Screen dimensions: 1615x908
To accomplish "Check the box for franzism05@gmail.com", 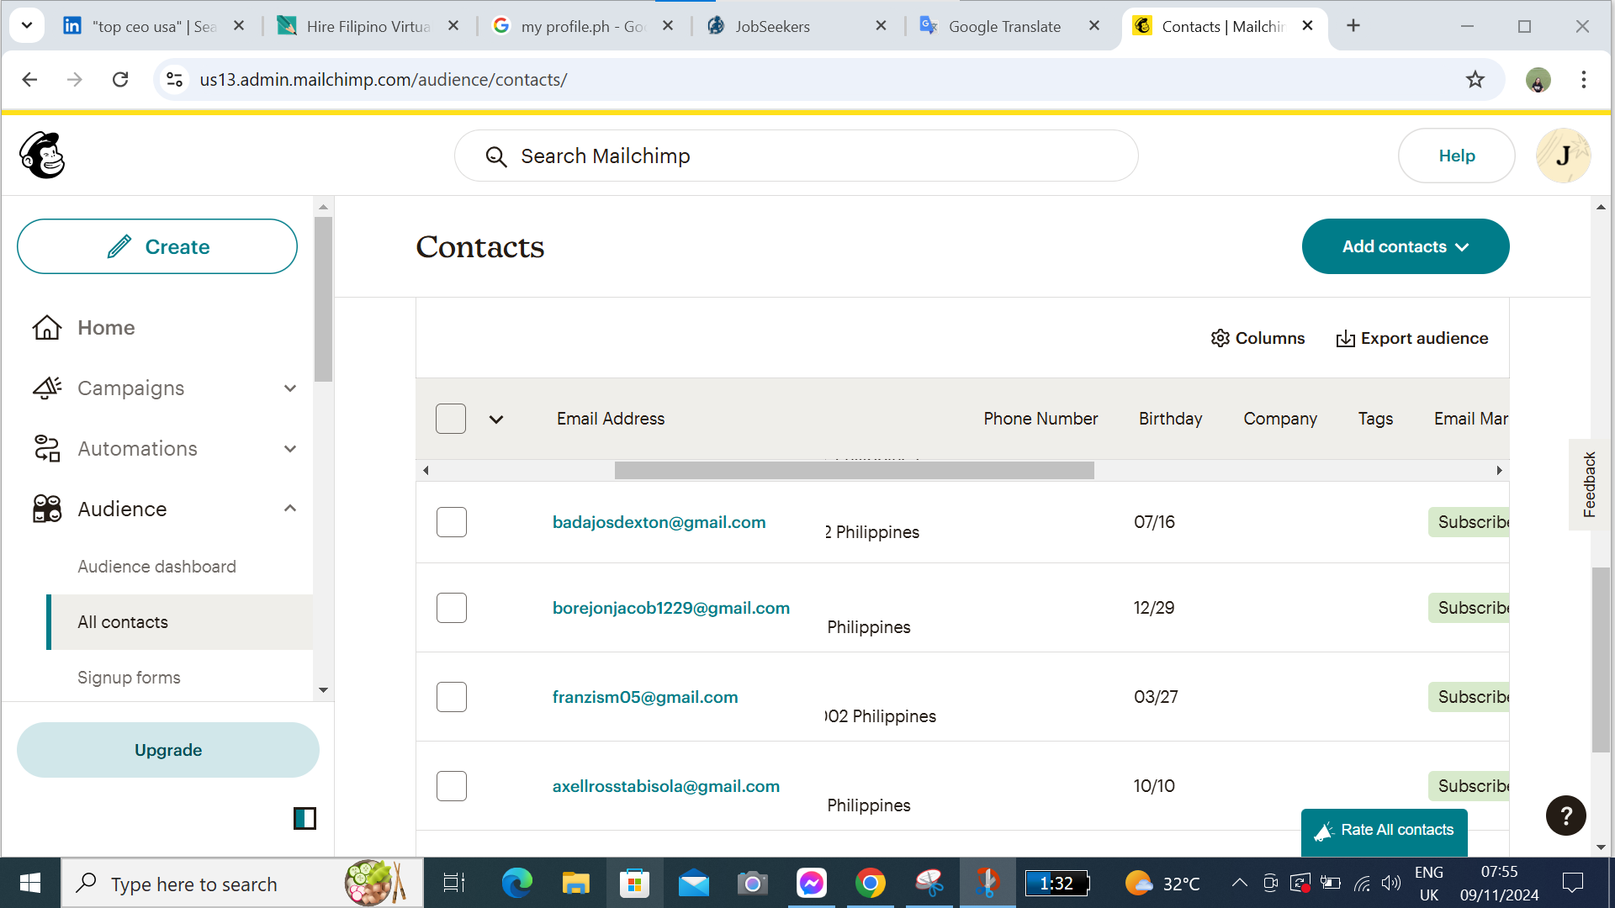I will [x=452, y=697].
